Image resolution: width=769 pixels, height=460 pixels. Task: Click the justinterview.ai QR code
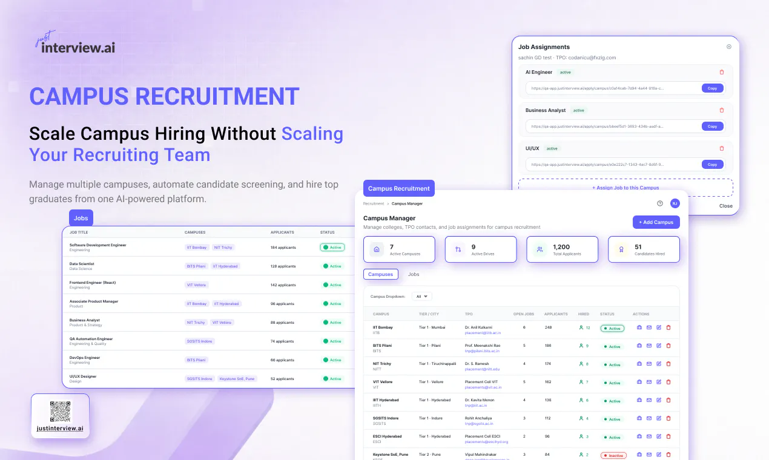60,412
